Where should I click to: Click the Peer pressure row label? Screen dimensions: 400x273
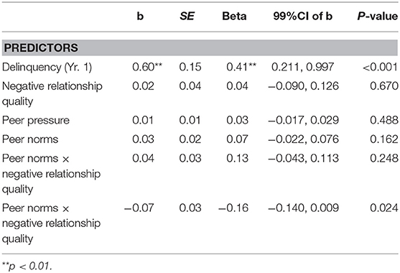click(x=36, y=121)
